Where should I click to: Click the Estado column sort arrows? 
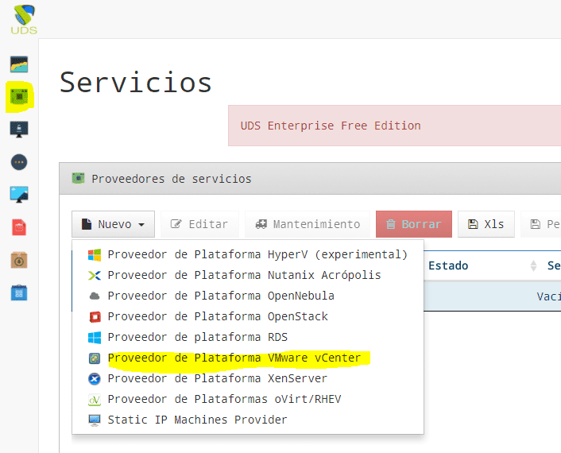coord(533,266)
